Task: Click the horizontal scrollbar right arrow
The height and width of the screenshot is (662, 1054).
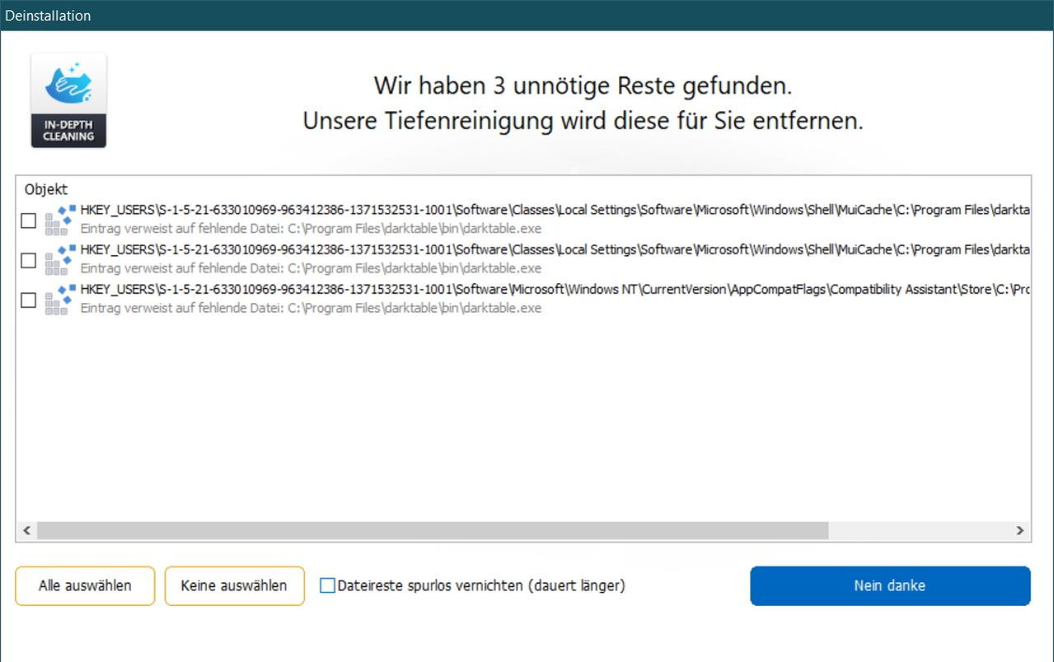Action: point(1020,530)
